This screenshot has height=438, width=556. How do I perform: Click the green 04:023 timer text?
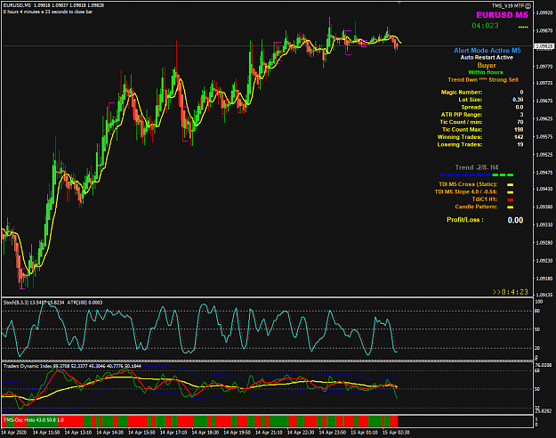485,26
